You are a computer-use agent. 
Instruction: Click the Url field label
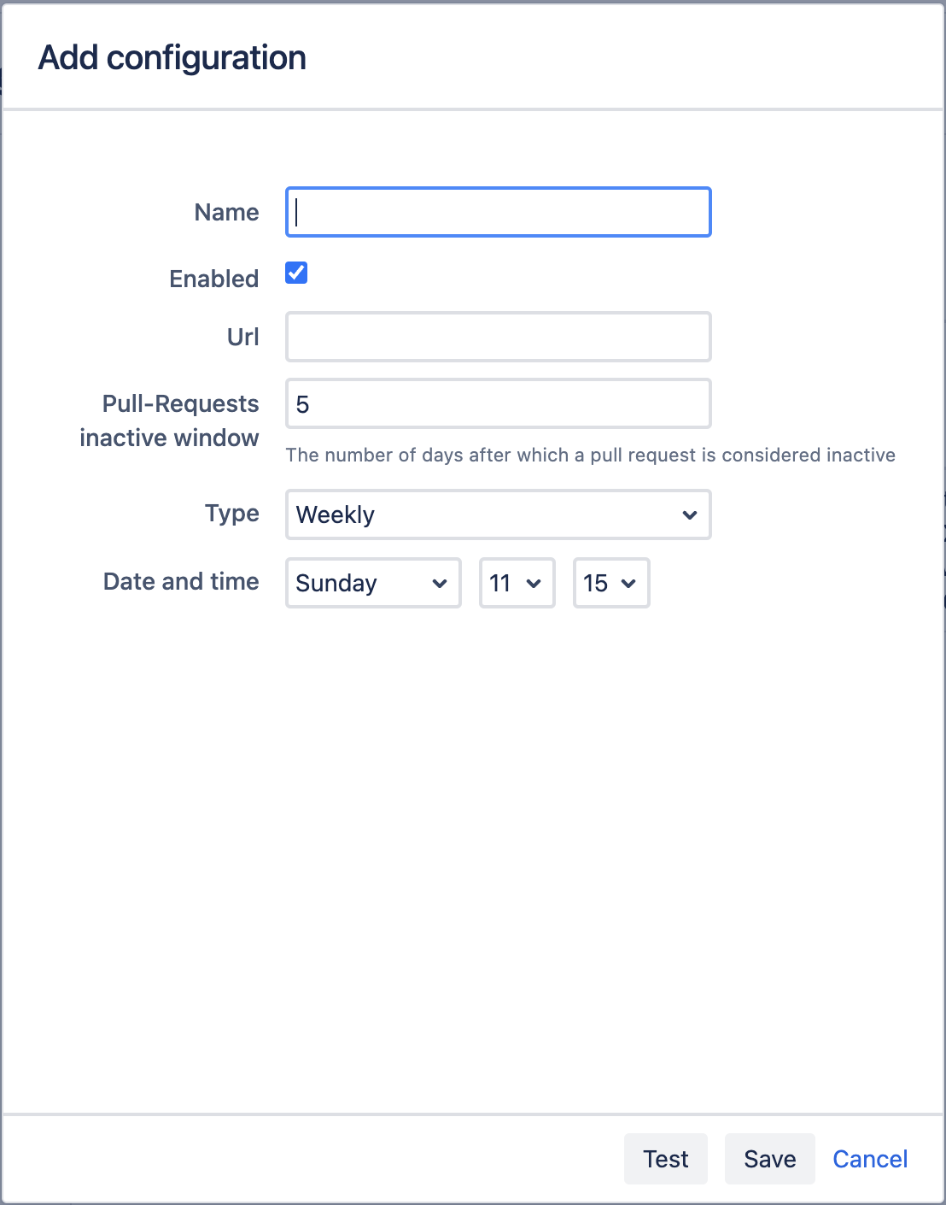(x=242, y=337)
